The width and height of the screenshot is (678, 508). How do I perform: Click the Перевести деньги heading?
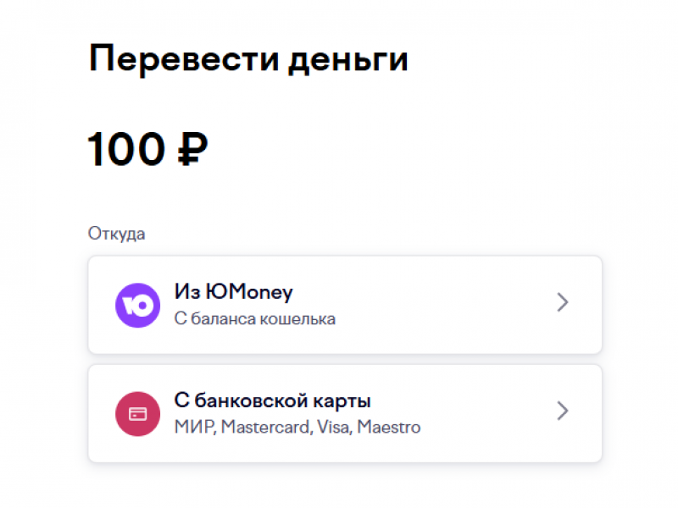tap(249, 58)
